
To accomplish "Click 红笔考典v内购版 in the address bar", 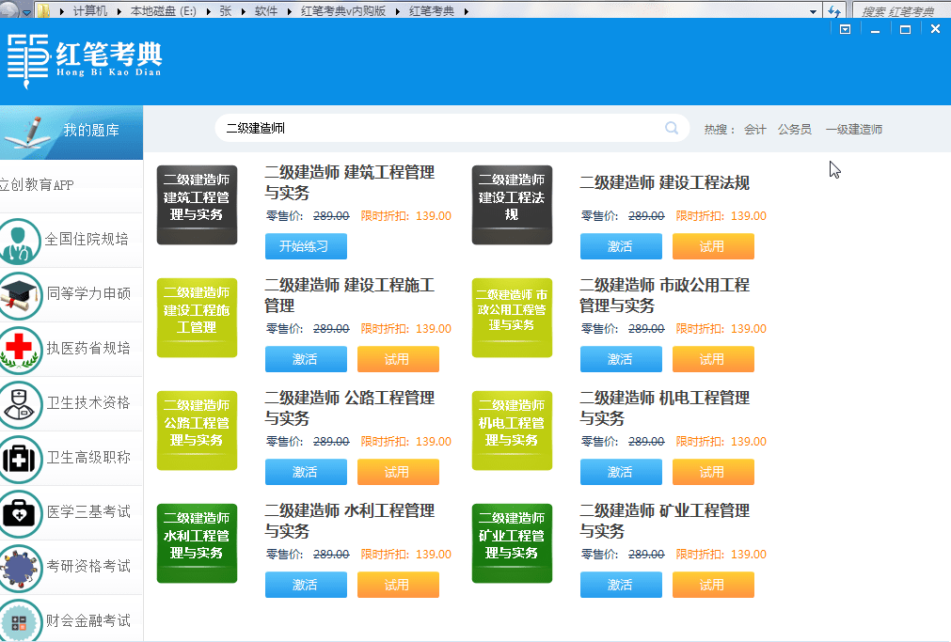I will (x=343, y=11).
